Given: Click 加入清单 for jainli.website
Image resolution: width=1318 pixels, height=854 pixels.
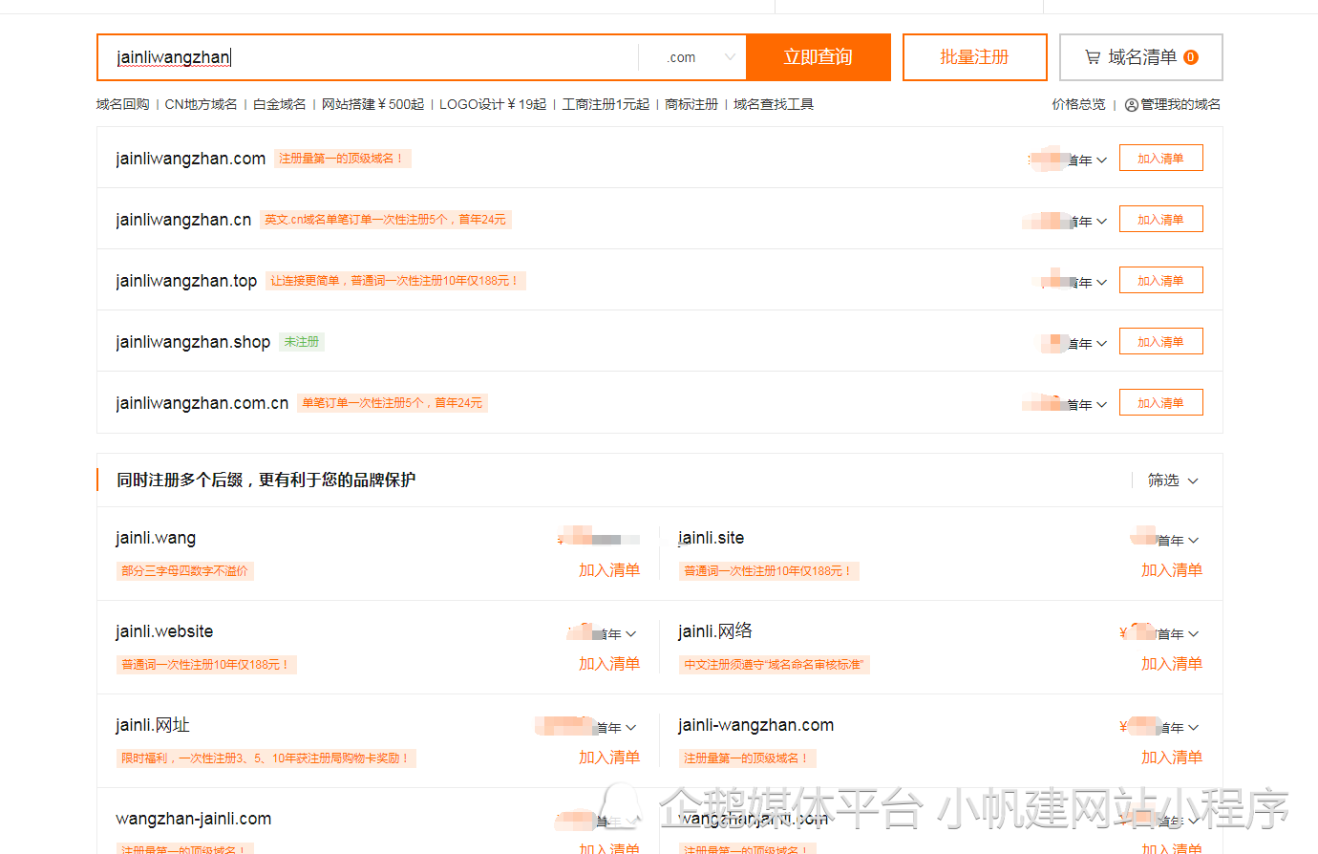Looking at the screenshot, I should 609,664.
